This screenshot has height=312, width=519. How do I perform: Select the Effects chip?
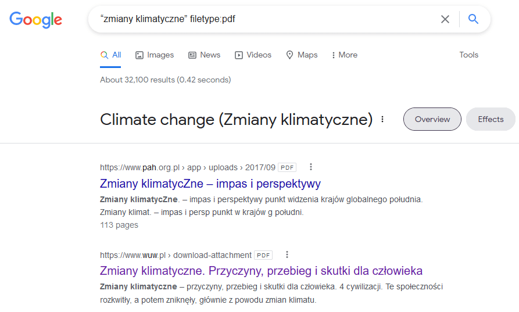(491, 119)
